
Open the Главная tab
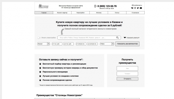tap(44, 13)
